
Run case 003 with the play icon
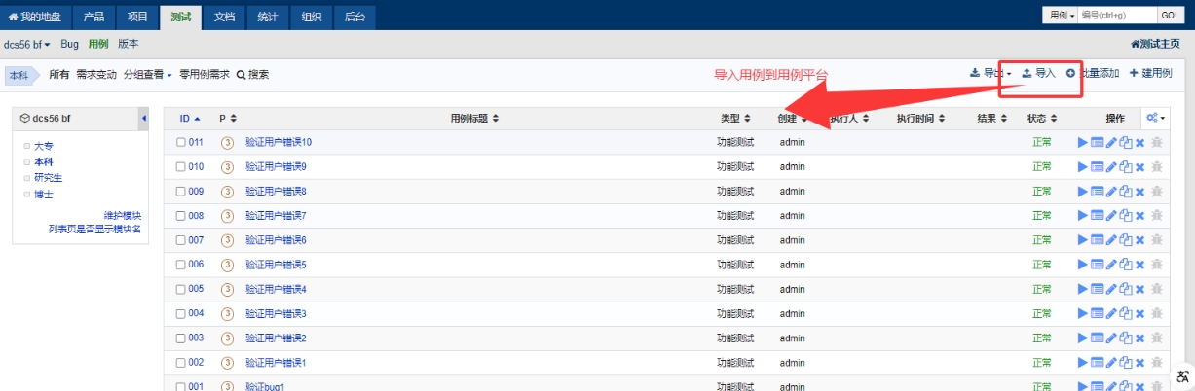[1083, 338]
